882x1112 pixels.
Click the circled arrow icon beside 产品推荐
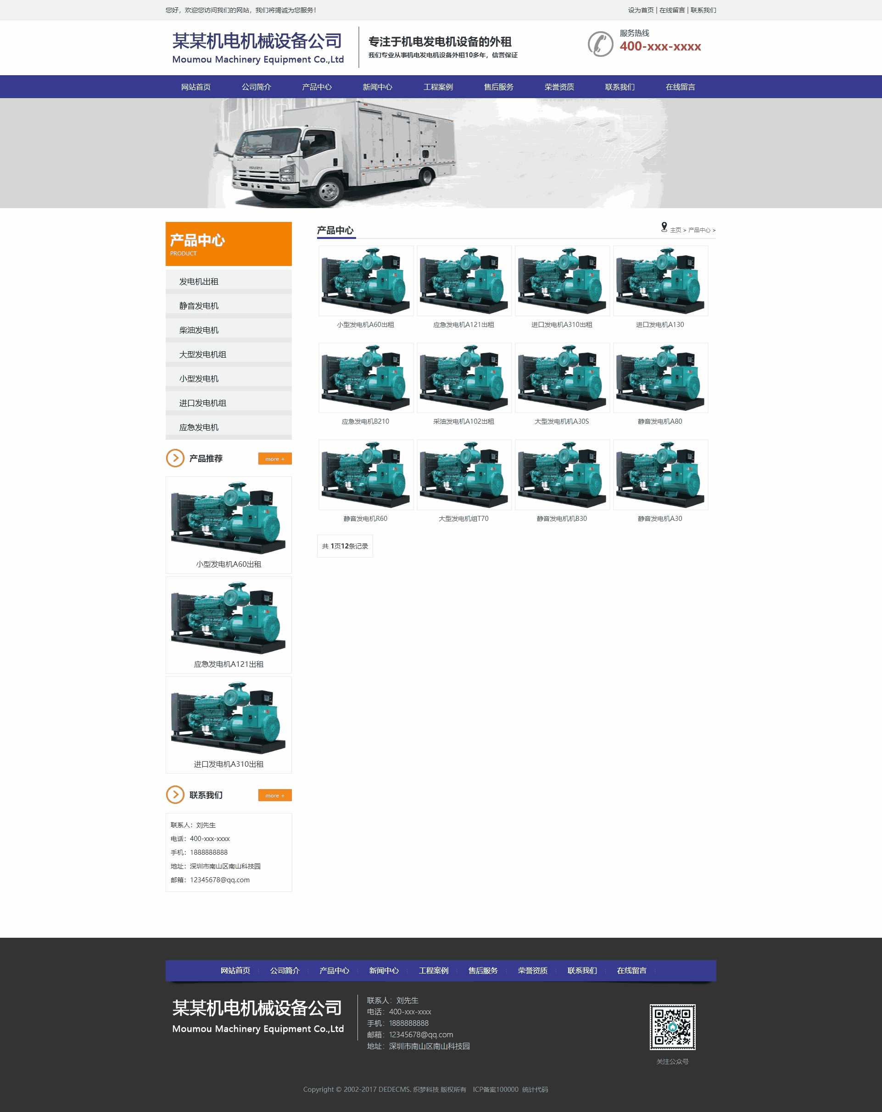click(175, 458)
